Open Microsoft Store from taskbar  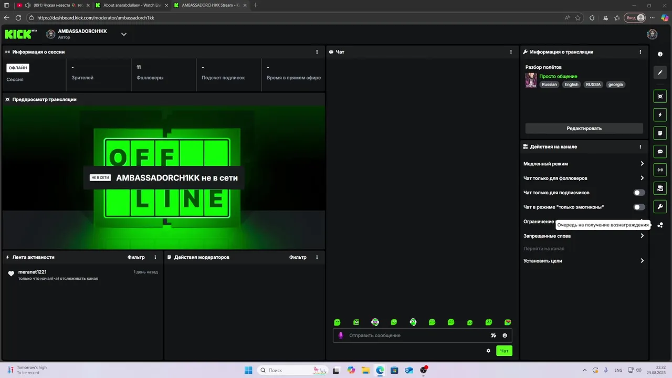[394, 370]
